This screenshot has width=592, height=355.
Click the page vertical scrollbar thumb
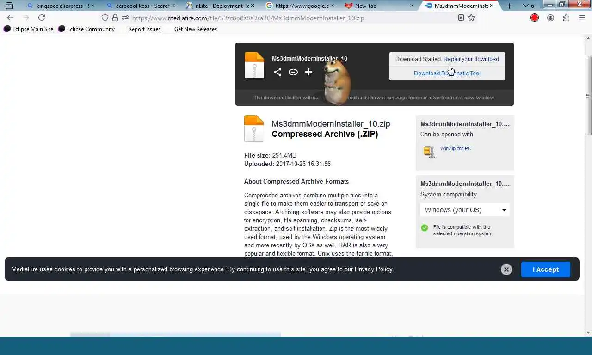[x=588, y=95]
